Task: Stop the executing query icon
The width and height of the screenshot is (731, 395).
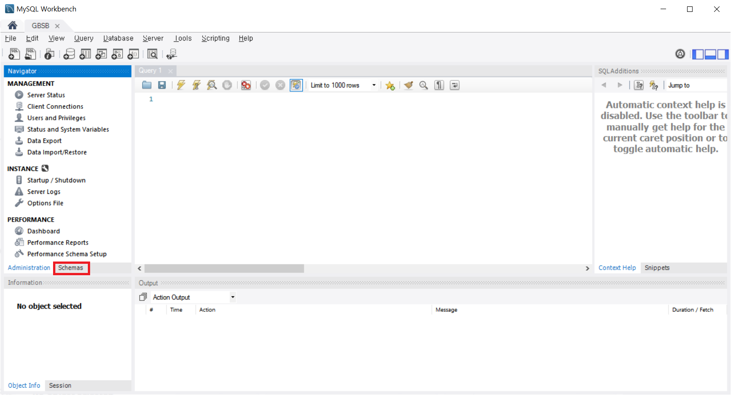Action: point(227,85)
